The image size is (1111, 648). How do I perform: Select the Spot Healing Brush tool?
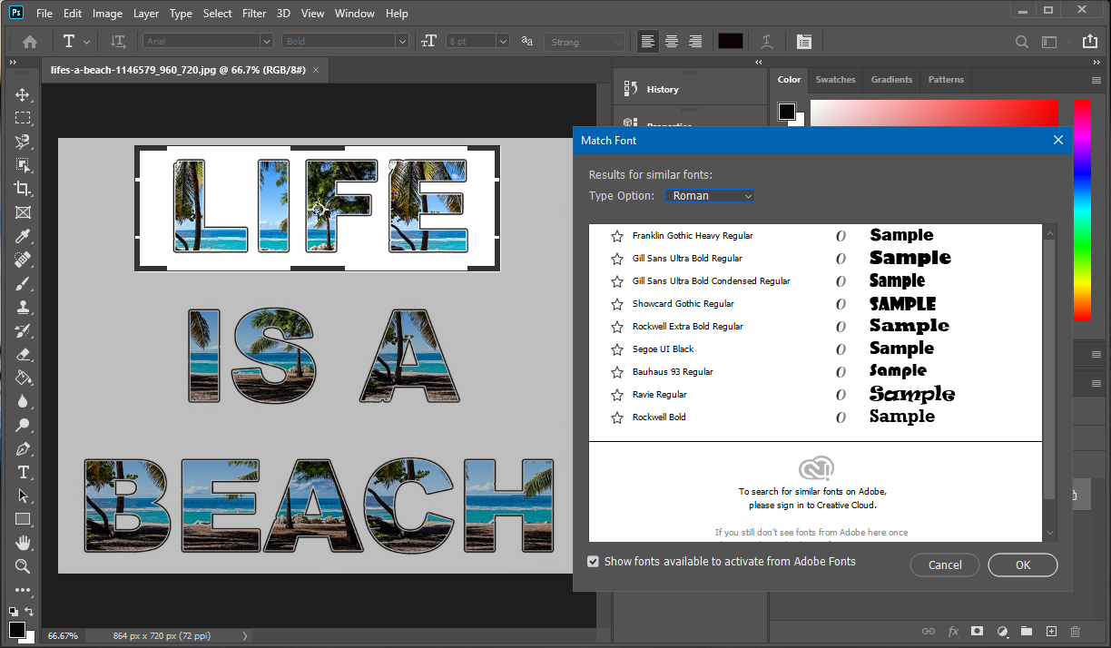(x=23, y=260)
